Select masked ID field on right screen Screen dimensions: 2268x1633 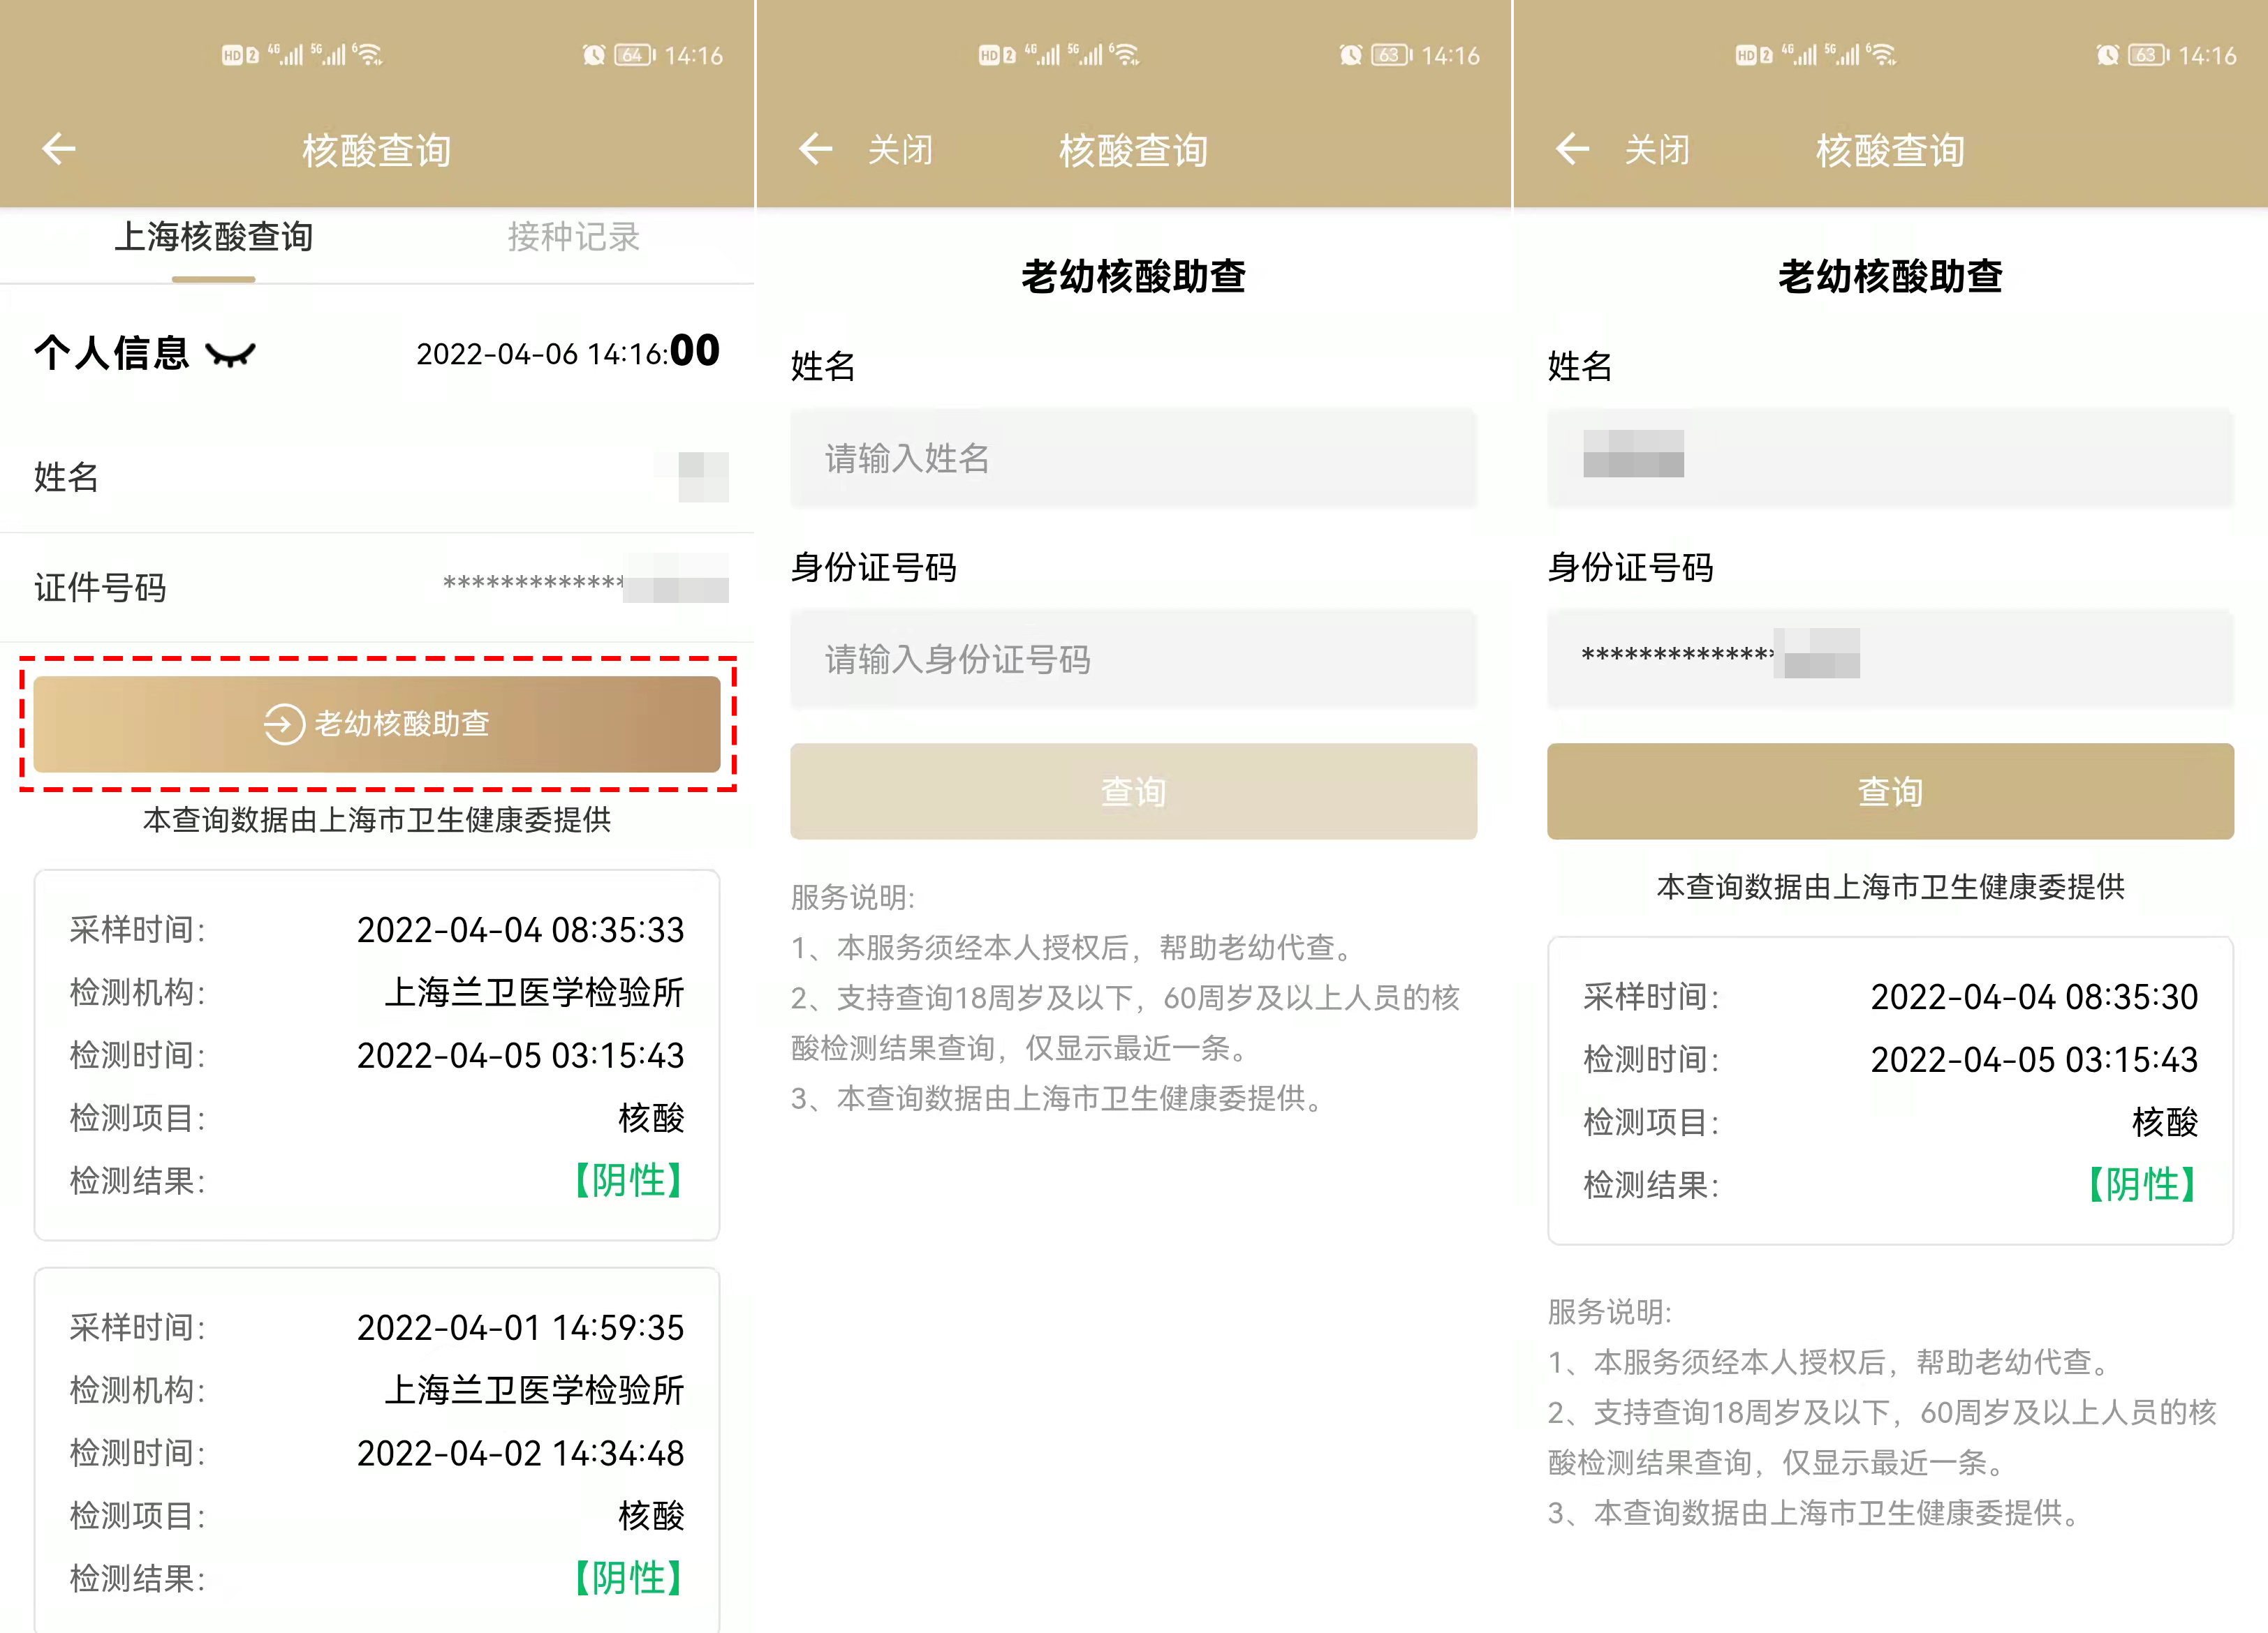pyautogui.click(x=1890, y=659)
